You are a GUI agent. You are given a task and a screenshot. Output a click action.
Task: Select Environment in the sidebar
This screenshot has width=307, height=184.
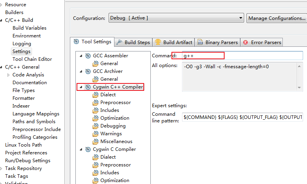[27, 36]
